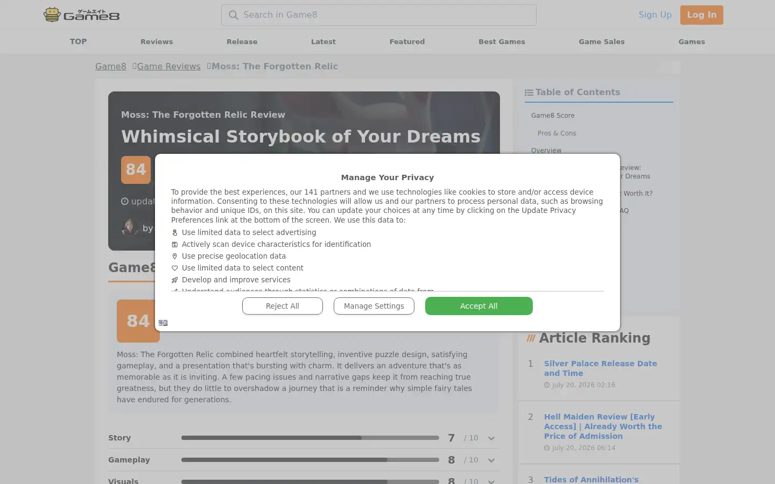Open the Sign Up link
The image size is (775, 484).
[655, 15]
